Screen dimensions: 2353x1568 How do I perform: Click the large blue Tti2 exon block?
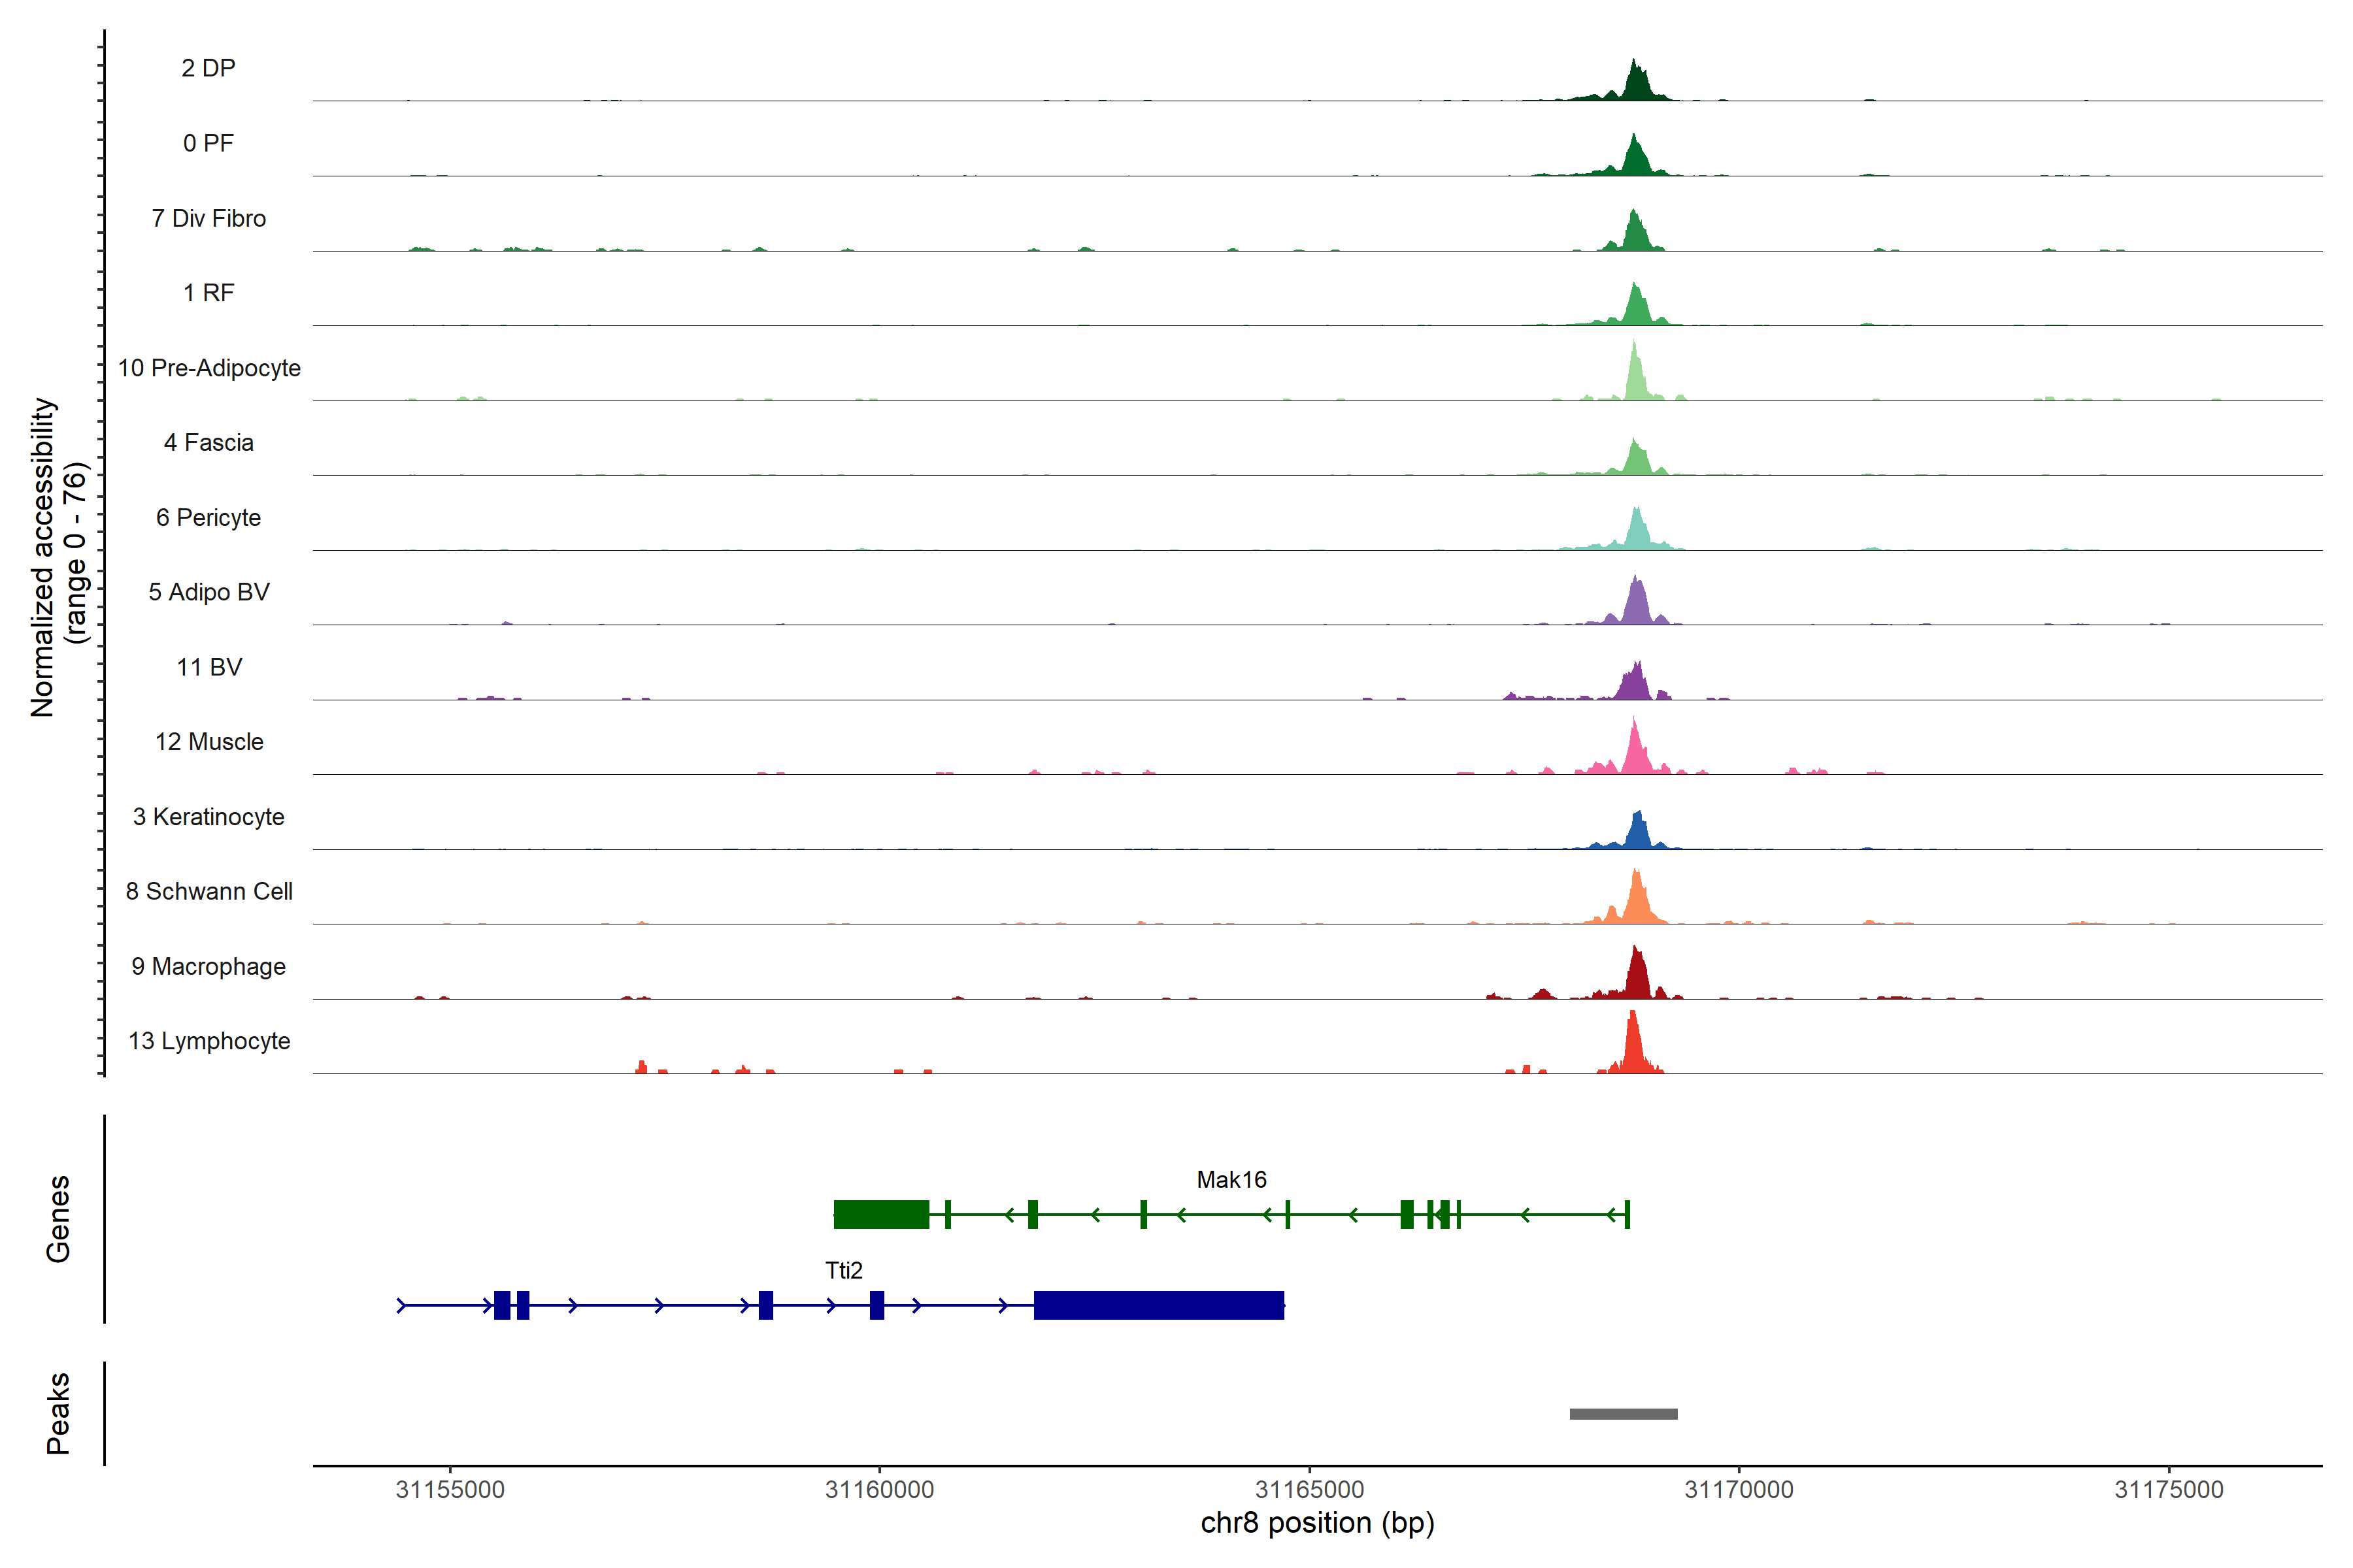tap(1158, 1305)
